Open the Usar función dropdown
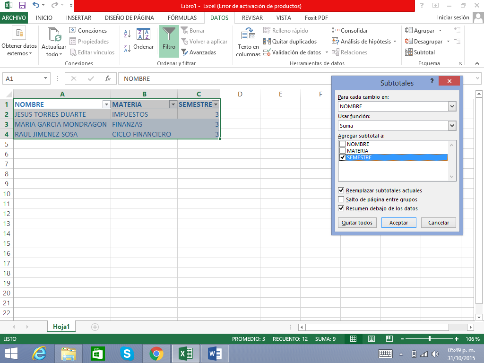Image resolution: width=484 pixels, height=363 pixels. pos(452,126)
